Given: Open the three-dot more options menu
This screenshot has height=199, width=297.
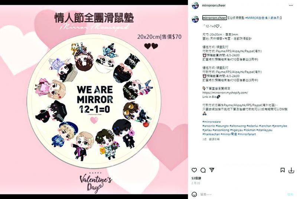Looking at the screenshot, I should (x=291, y=6).
